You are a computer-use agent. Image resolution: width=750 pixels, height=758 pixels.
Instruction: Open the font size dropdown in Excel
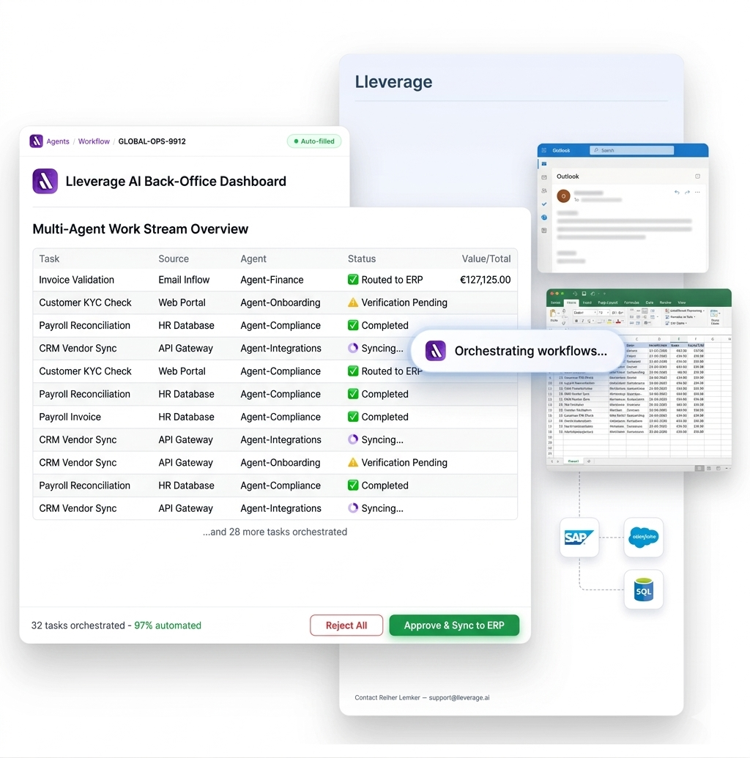606,313
